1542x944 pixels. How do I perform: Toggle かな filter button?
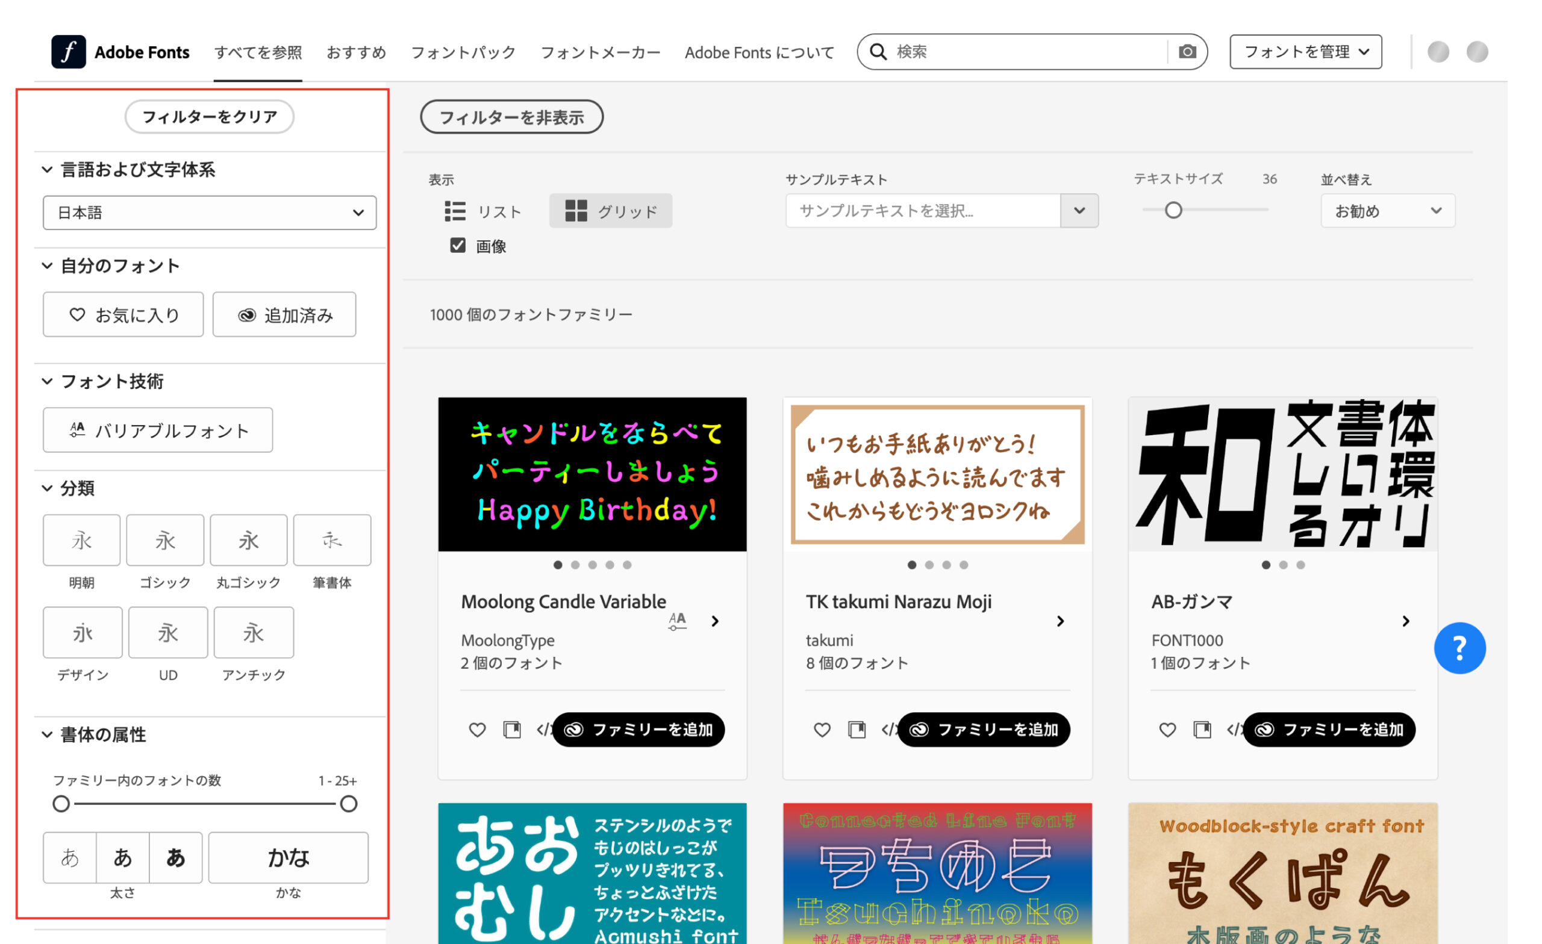[289, 858]
